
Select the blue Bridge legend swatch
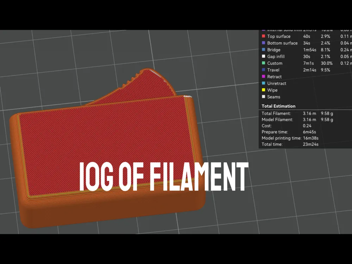(264, 50)
